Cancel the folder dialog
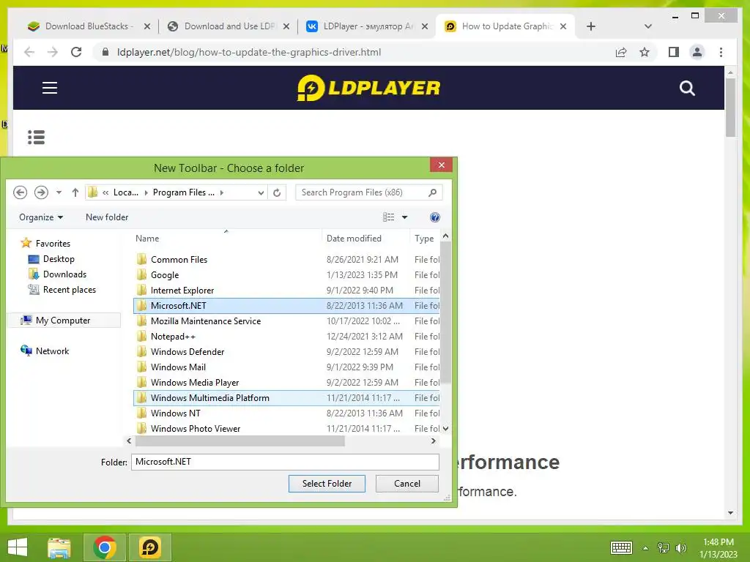This screenshot has width=750, height=562. (407, 484)
